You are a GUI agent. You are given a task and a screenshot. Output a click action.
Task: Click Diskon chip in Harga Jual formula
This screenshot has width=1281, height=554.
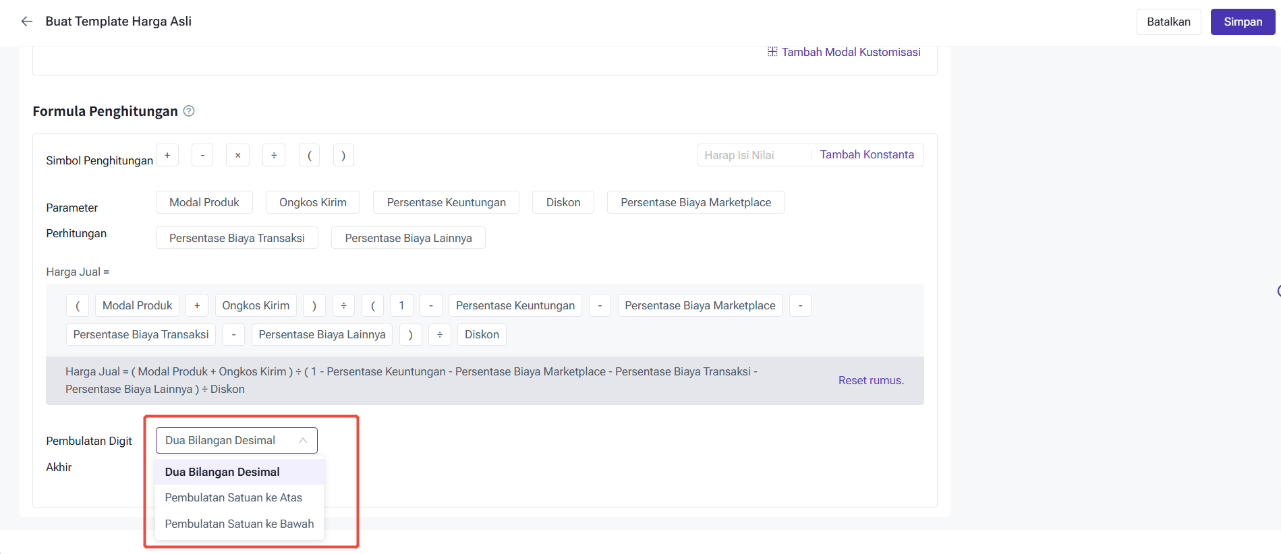[x=482, y=335]
